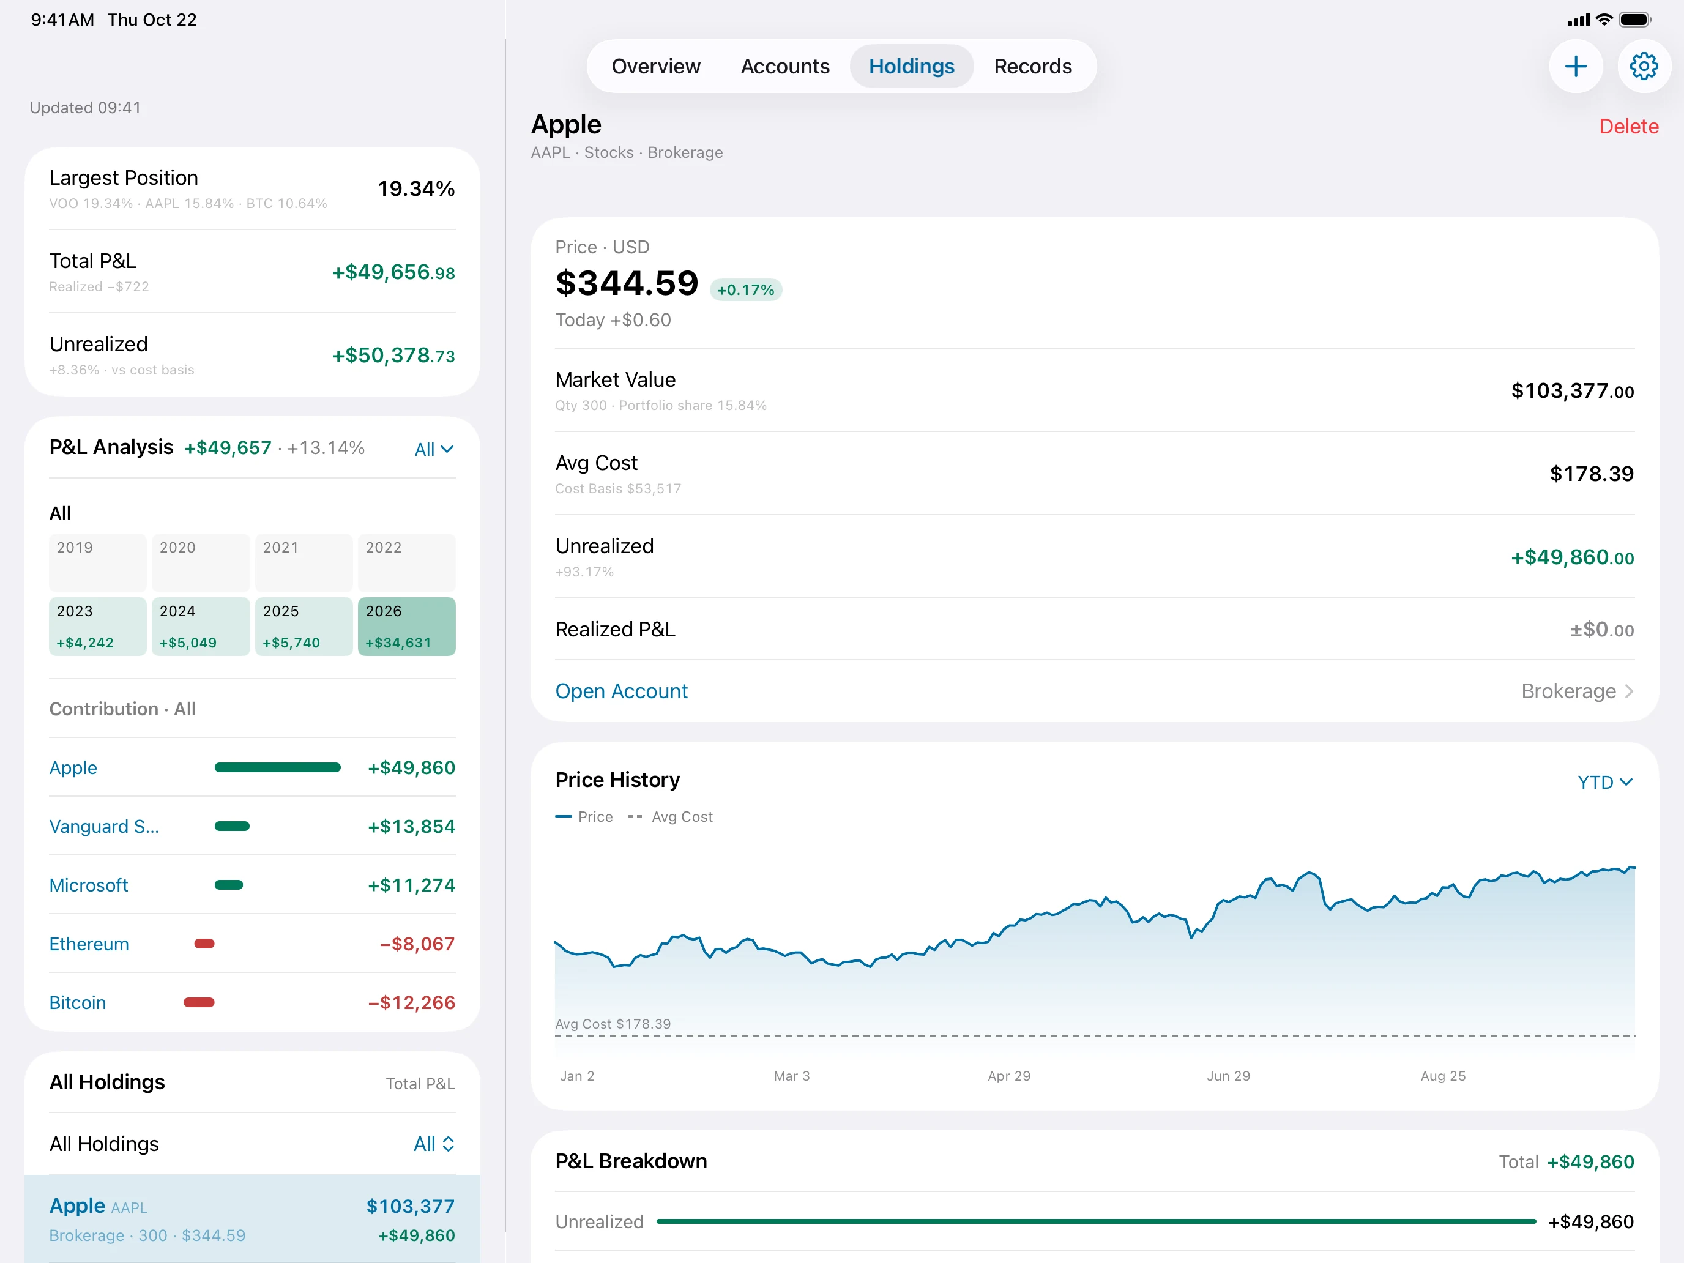Switch to the Overview tab
The width and height of the screenshot is (1684, 1263).
coord(655,67)
